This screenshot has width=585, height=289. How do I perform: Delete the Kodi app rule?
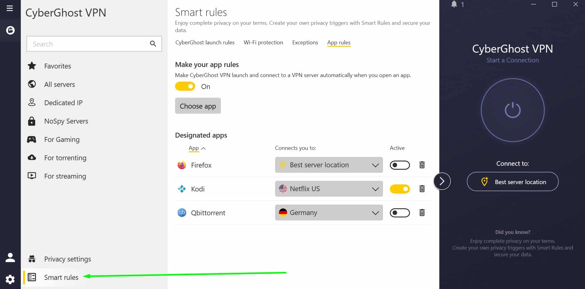pyautogui.click(x=422, y=189)
